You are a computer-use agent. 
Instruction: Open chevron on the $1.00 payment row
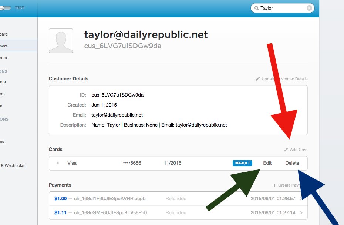pyautogui.click(x=301, y=199)
